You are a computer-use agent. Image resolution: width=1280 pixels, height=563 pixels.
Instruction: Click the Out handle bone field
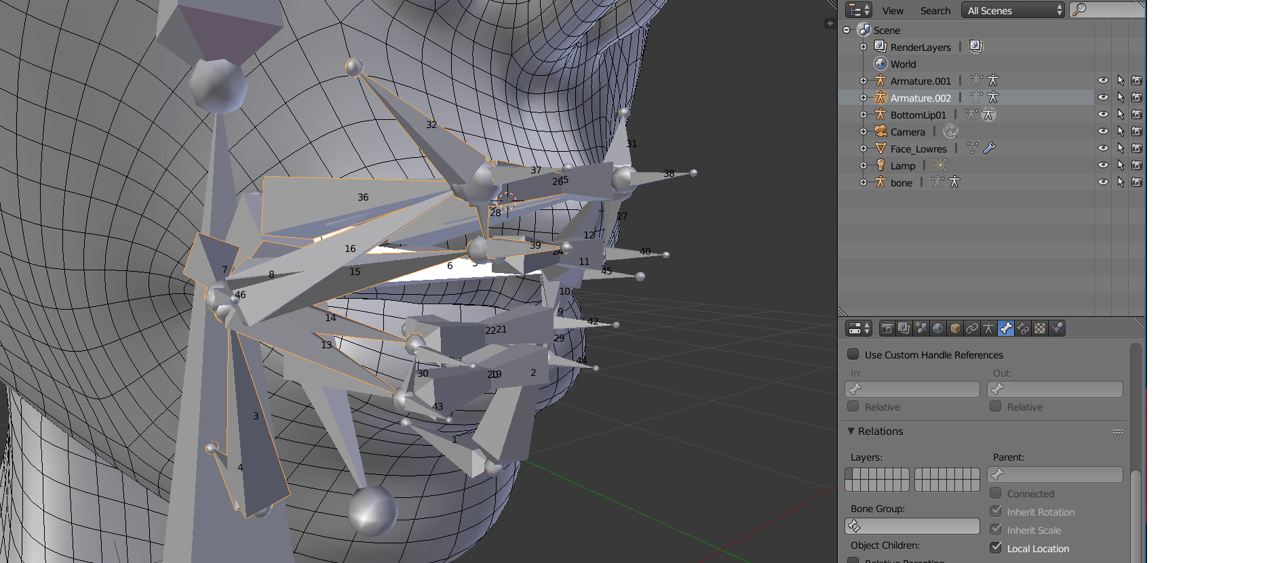point(1055,389)
